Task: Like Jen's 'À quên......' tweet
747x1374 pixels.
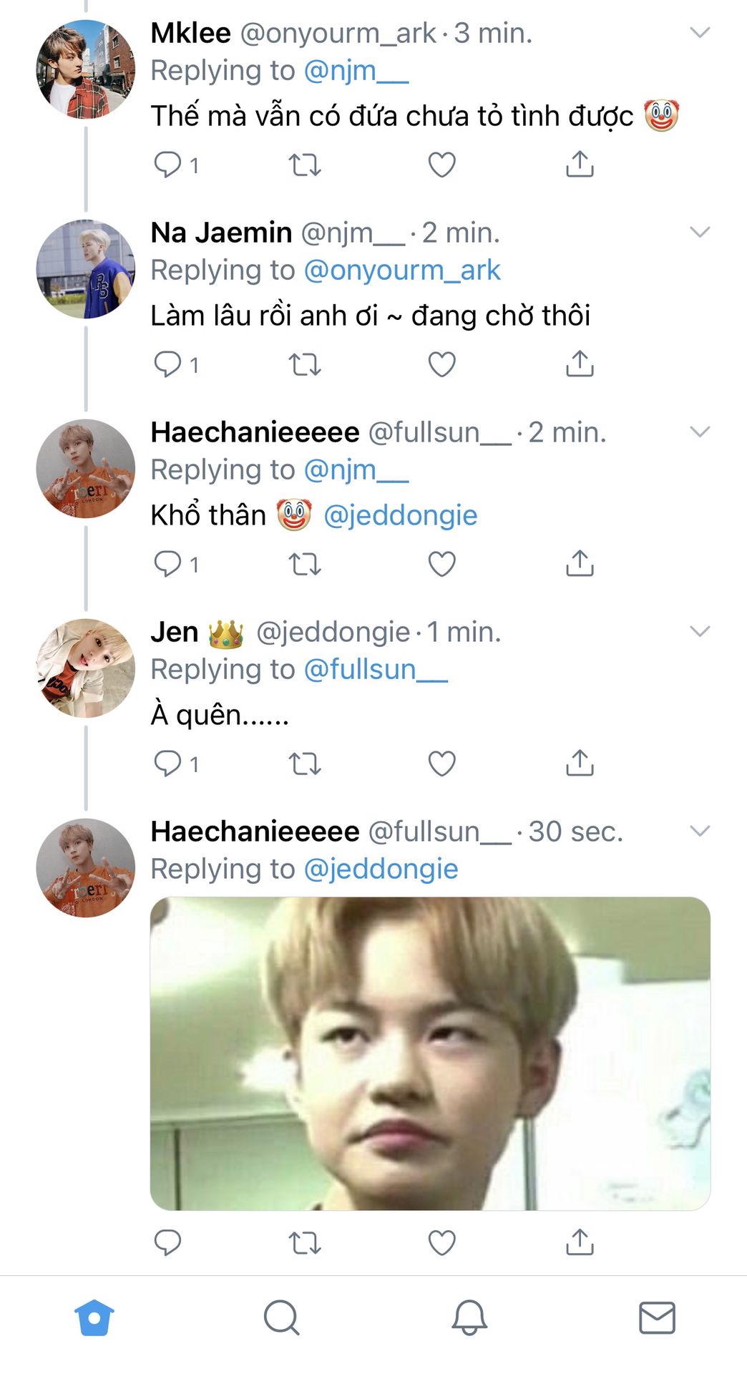Action: point(441,764)
